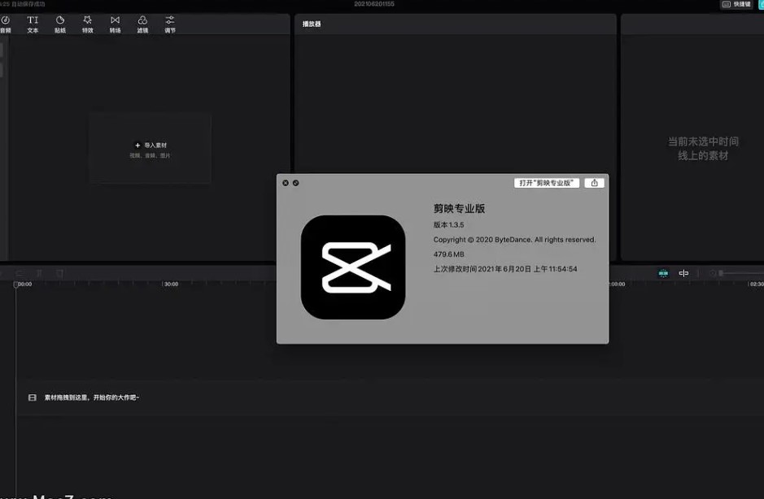764x499 pixels.
Task: Click the 素材拖拽到这里 hint text on the track
Action: 92,397
